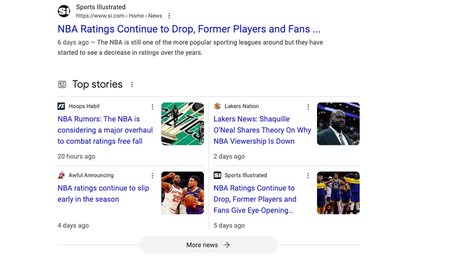Click the 20 hours ago timestamp

point(76,157)
